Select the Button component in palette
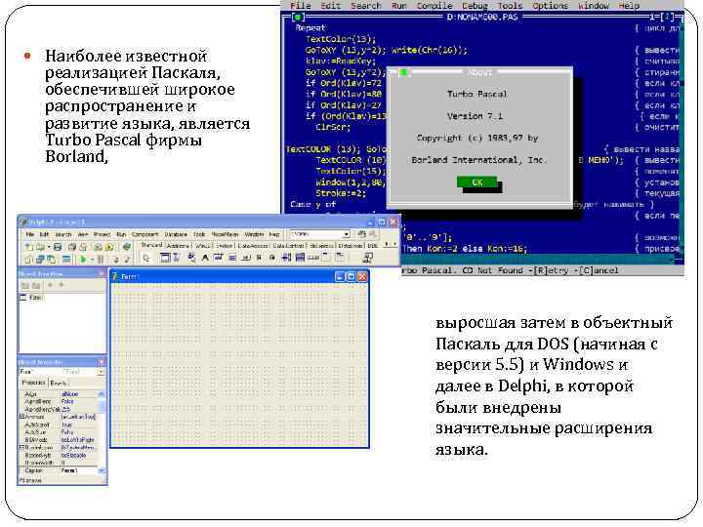Viewport: 703px width, 527px height. coord(246,258)
